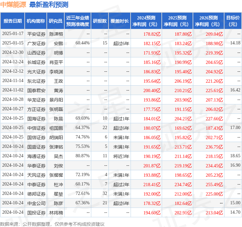Click target price 15.00

(x=235, y=203)
